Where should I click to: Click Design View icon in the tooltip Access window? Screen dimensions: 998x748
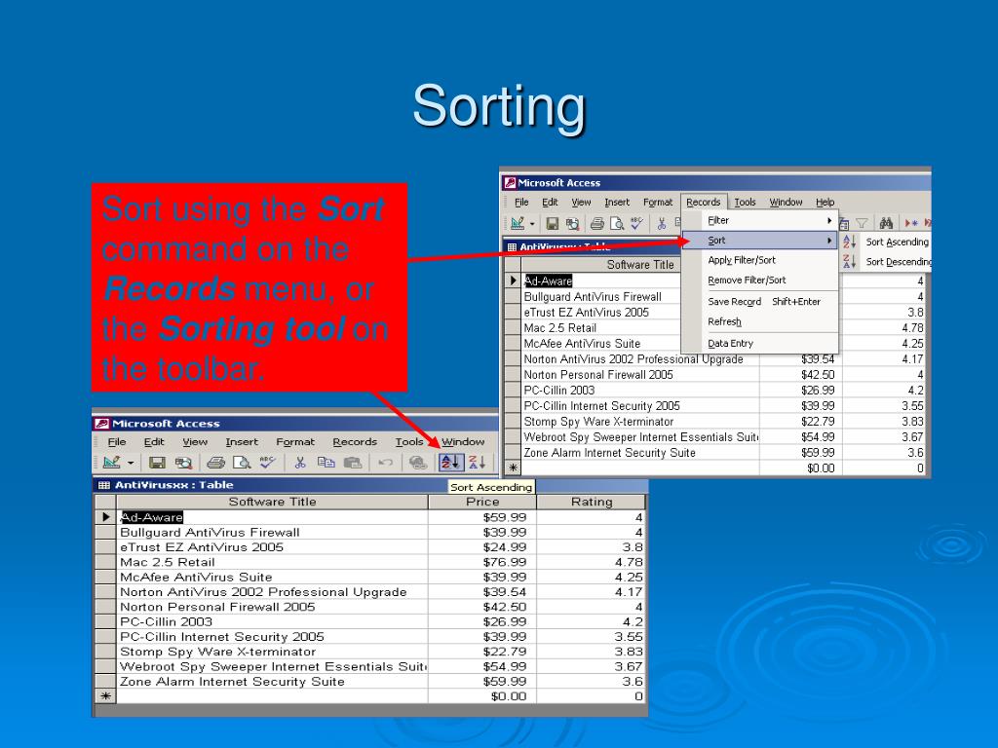112,463
